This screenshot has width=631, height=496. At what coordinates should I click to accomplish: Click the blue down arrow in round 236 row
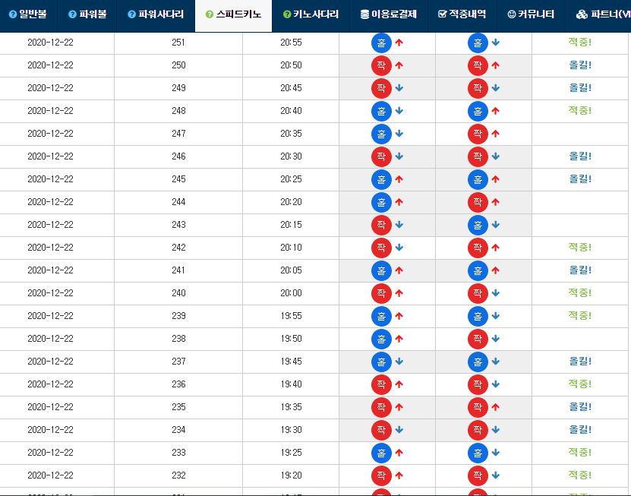click(x=495, y=384)
